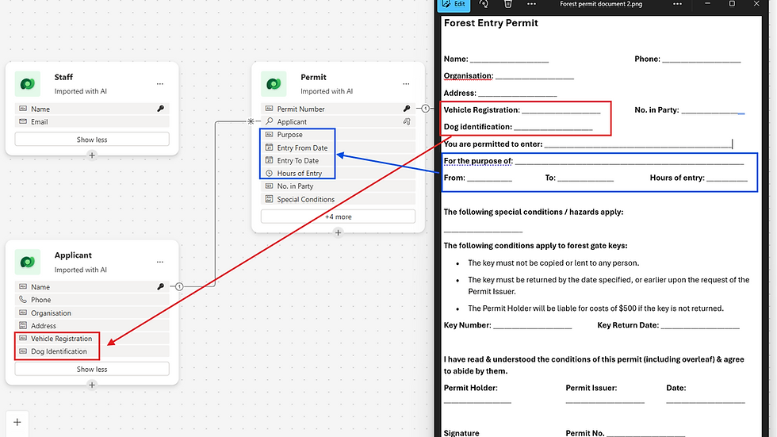Select Dog Identification column in Applicant table
Screen dimensions: 777x437
(x=92, y=351)
